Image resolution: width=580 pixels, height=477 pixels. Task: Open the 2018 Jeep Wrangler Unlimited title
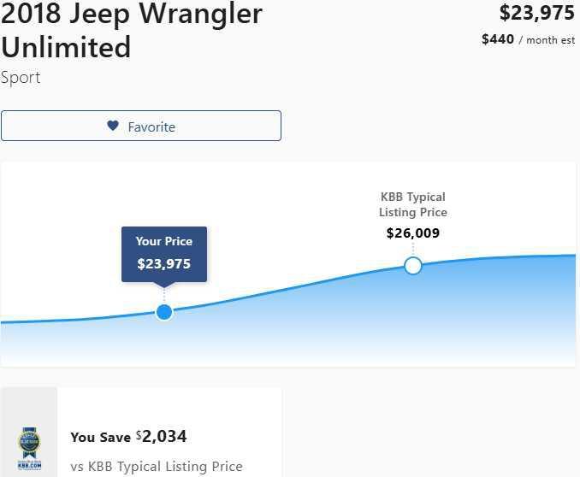(x=132, y=29)
